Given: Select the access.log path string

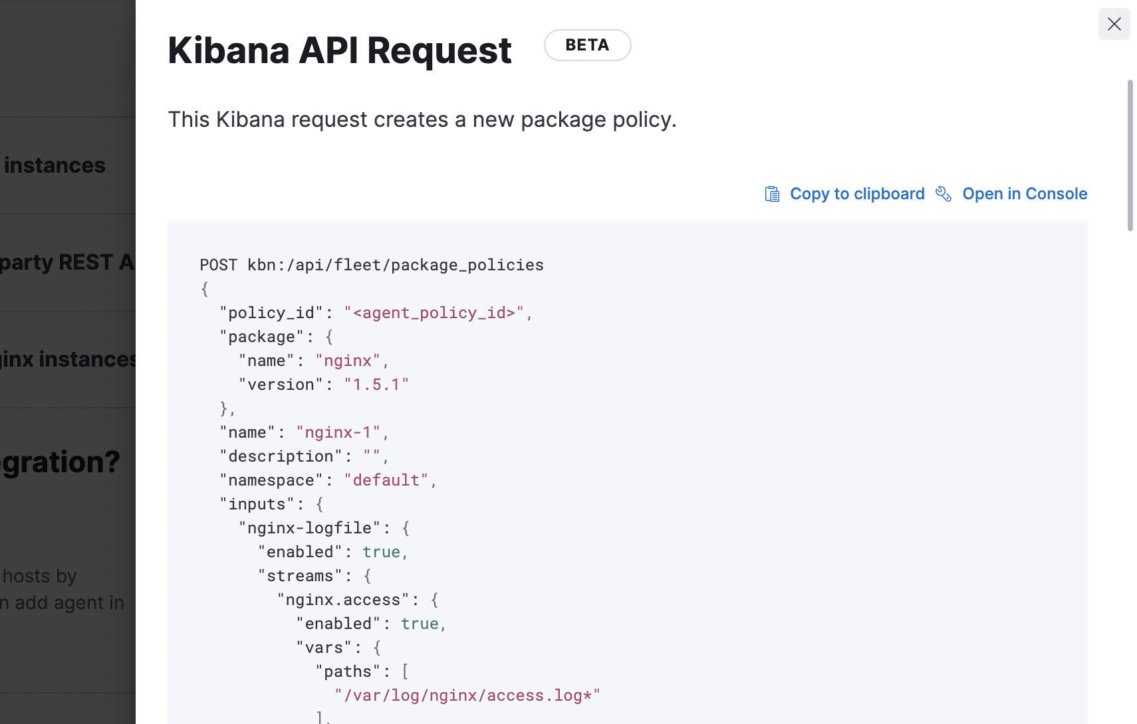Looking at the screenshot, I should click(468, 695).
